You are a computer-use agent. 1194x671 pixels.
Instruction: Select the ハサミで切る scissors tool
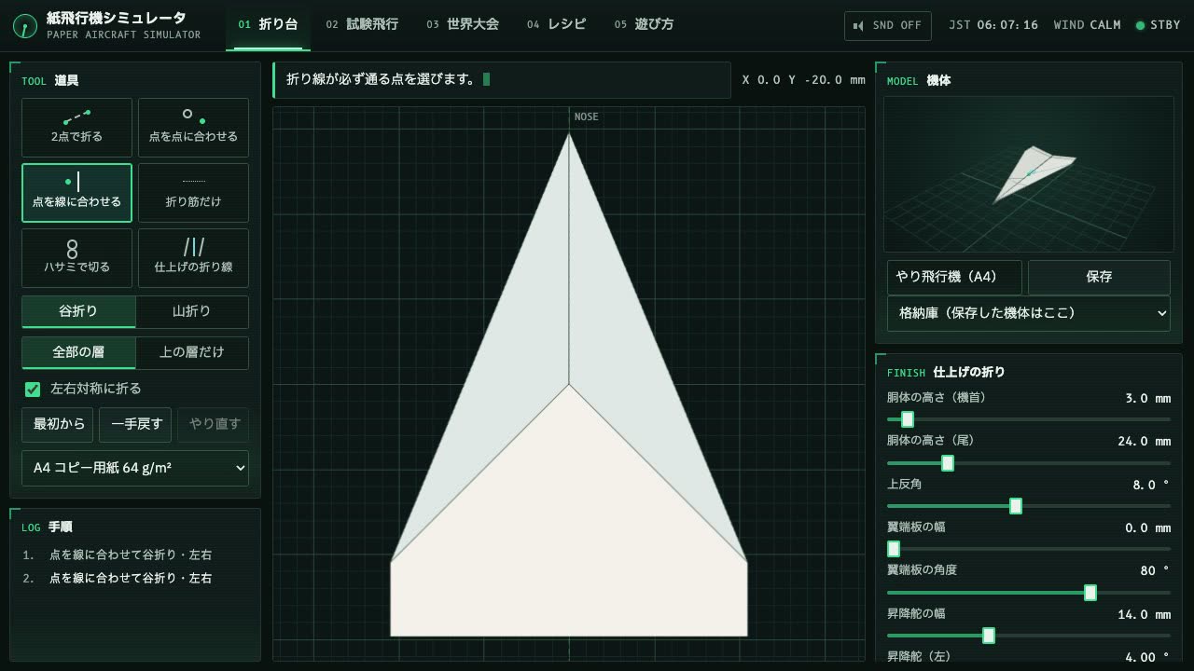coord(76,258)
